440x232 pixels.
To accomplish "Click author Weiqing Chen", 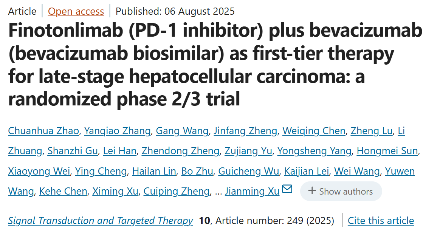I will (x=314, y=131).
